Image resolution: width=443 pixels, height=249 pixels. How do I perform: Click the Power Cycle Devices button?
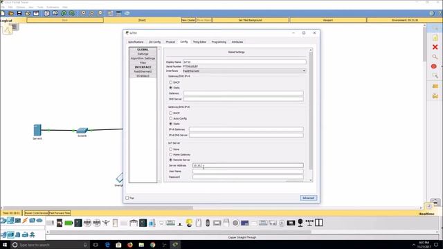click(37, 213)
